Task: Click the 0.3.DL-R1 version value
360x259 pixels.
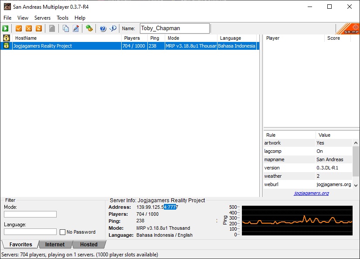Action: (327, 168)
